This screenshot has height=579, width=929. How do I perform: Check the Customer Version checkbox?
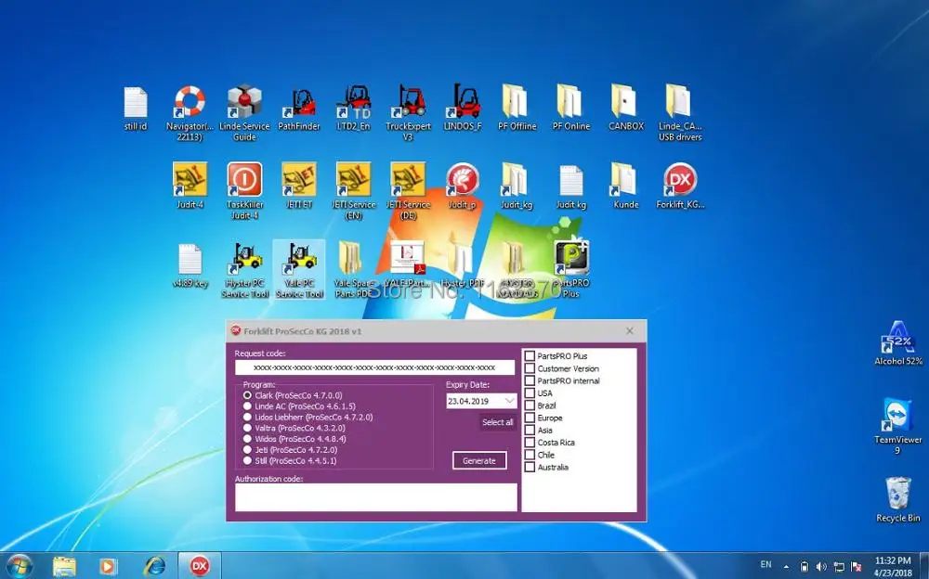tap(530, 368)
